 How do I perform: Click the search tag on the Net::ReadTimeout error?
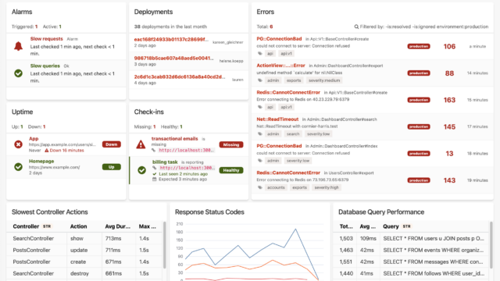[293, 133]
